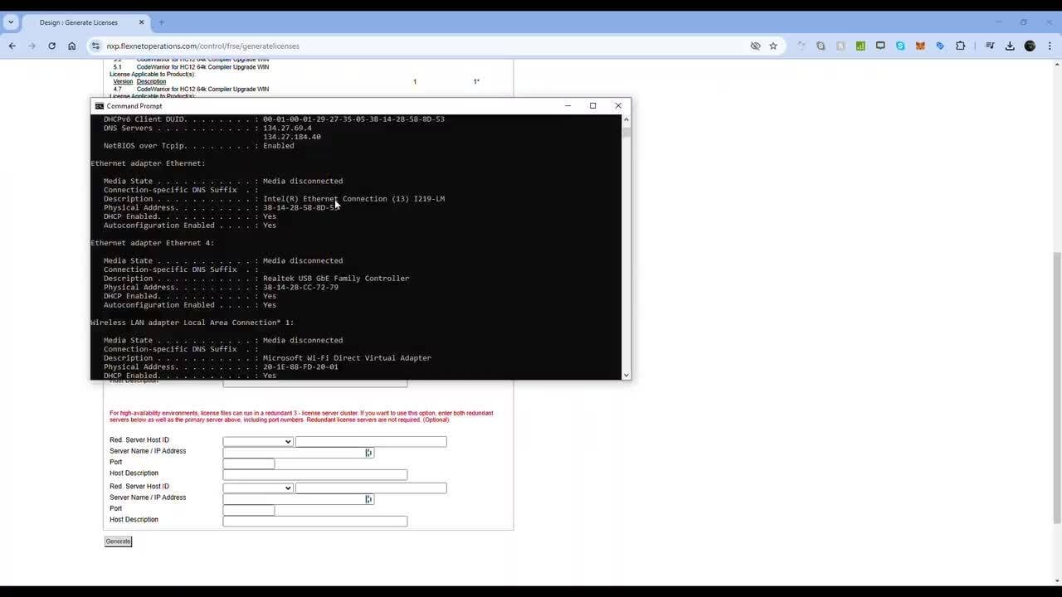Click the address bar URL

(203, 46)
